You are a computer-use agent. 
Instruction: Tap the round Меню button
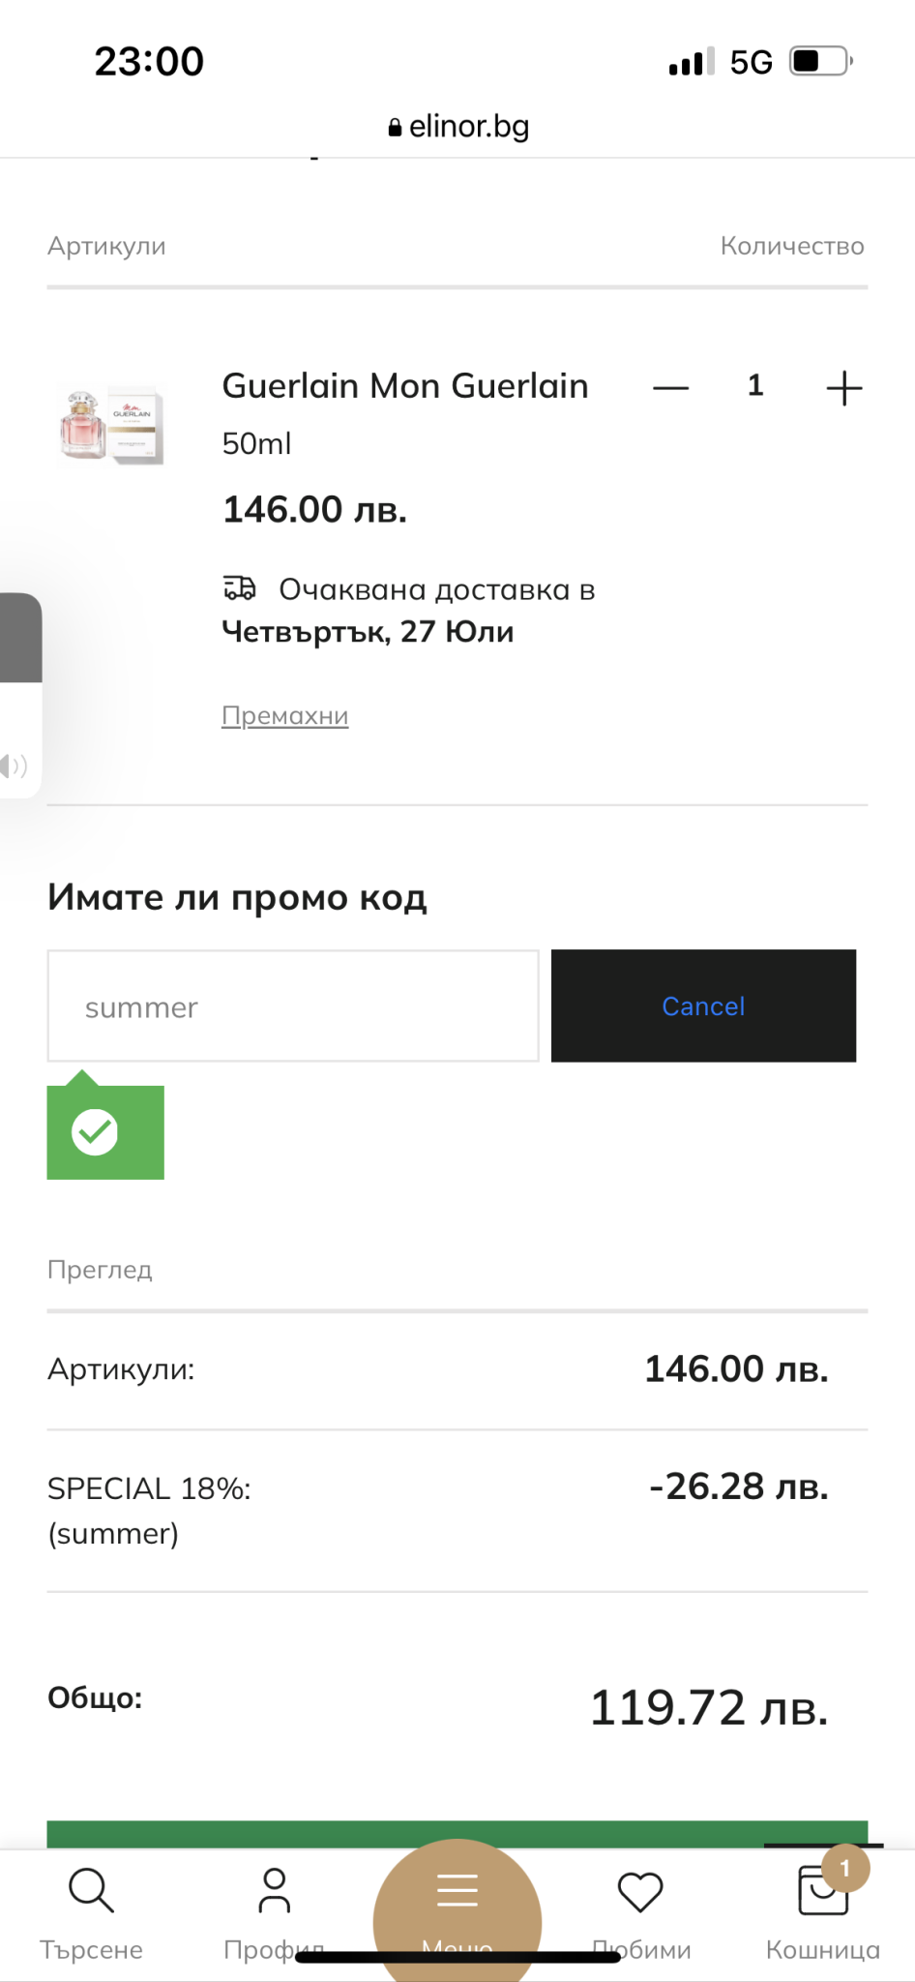457,1902
